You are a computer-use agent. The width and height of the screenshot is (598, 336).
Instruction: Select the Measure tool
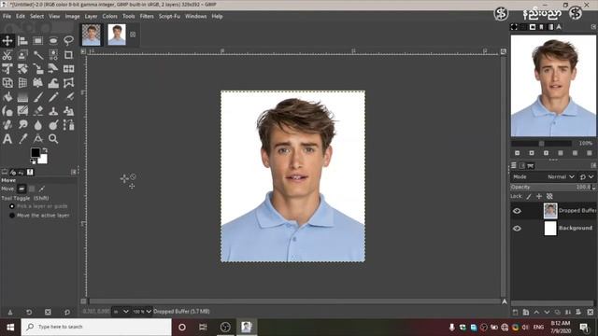[37, 139]
